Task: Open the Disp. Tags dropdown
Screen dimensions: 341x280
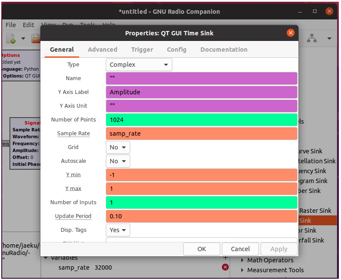Action: pyautogui.click(x=118, y=230)
